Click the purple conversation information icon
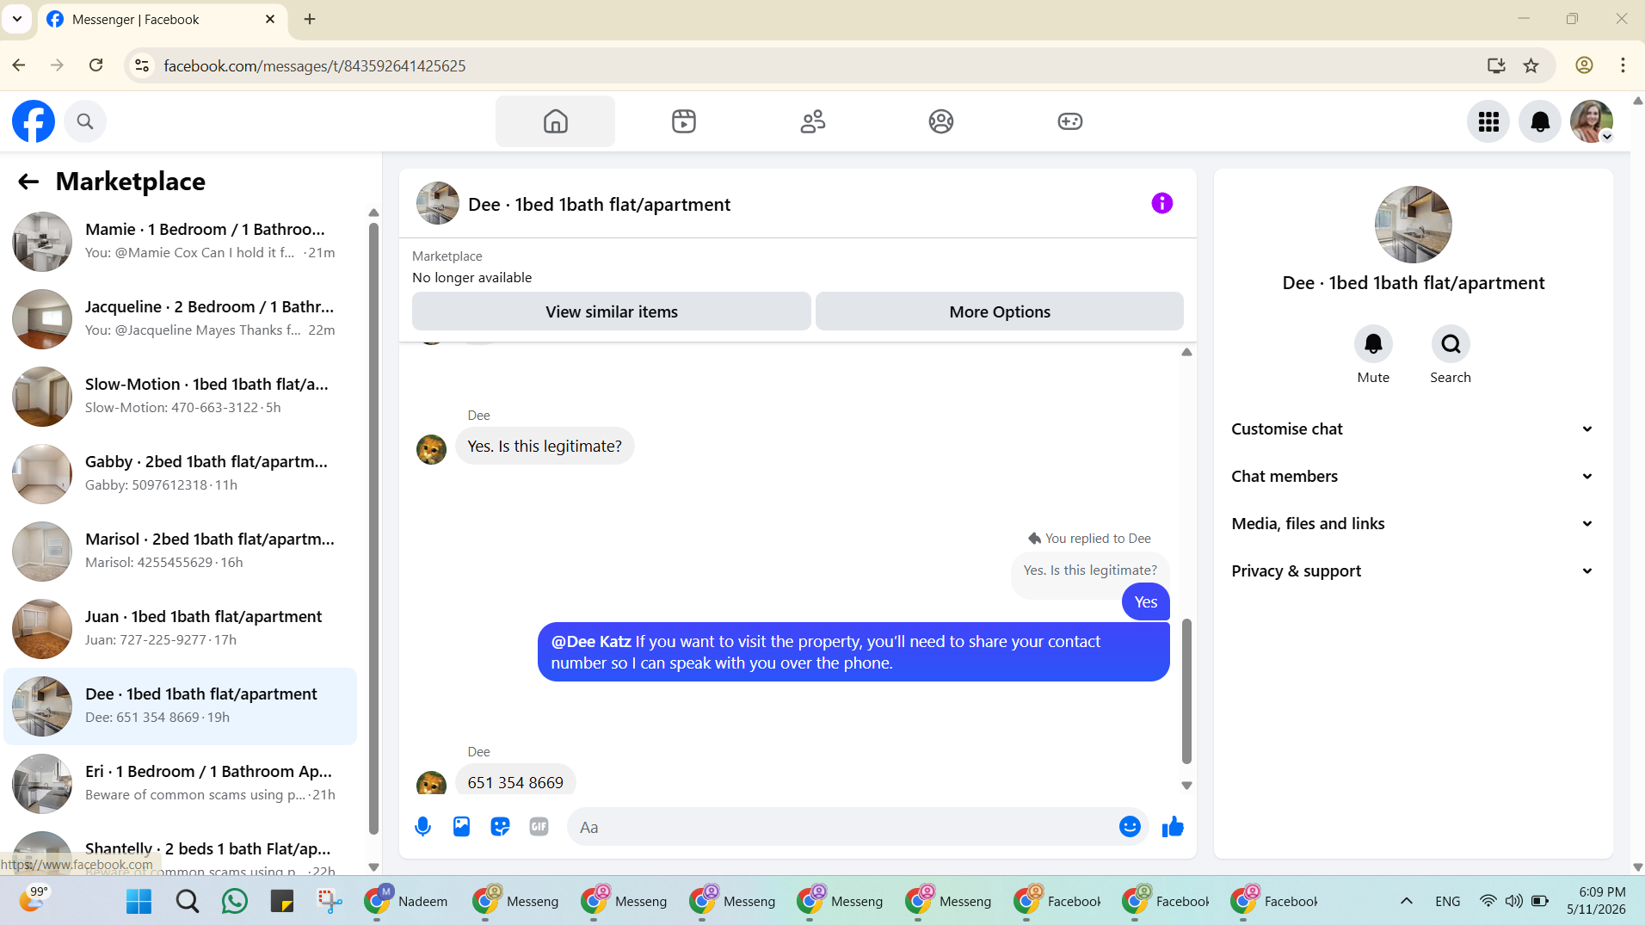Viewport: 1645px width, 925px height. [1161, 203]
